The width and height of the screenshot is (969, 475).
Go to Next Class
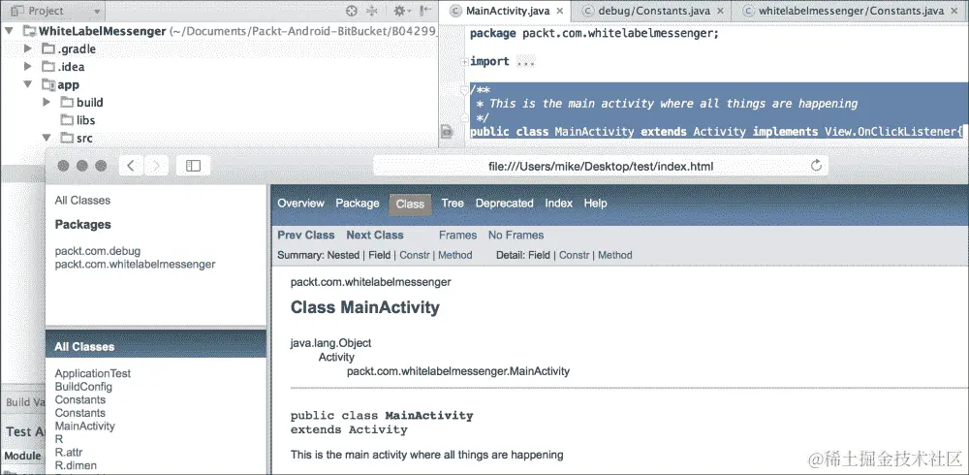pos(375,235)
